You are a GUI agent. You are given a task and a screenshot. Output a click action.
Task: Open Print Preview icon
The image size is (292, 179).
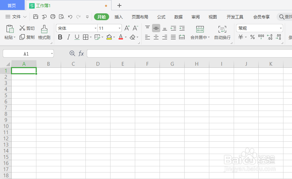pos(61,17)
